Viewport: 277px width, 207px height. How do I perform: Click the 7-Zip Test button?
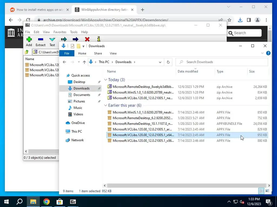tap(52, 42)
